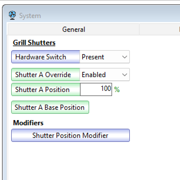The width and height of the screenshot is (180, 180).
Task: Open the Shutter Position Modifier button
Action: coord(71,135)
